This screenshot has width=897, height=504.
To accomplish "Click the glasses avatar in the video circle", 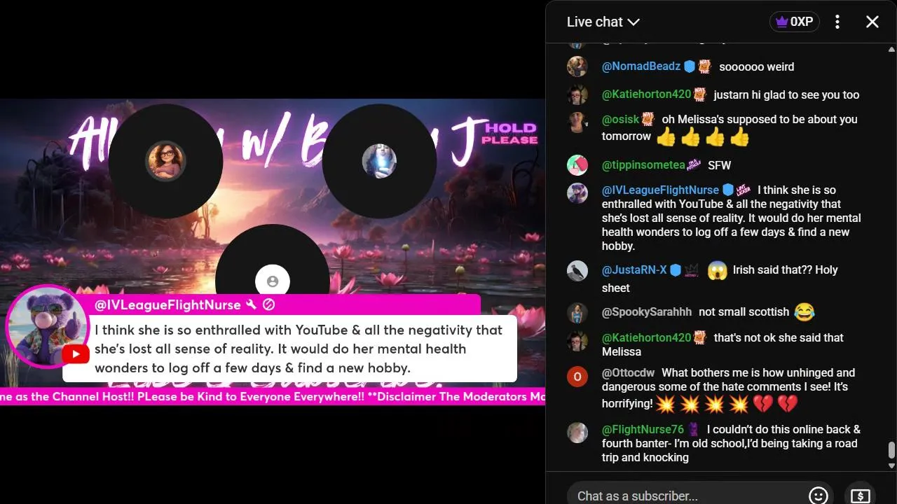I will [166, 161].
